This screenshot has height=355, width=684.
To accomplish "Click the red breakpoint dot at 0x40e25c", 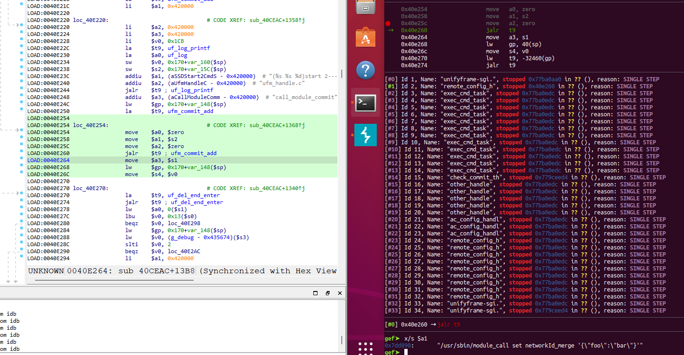I will click(388, 23).
